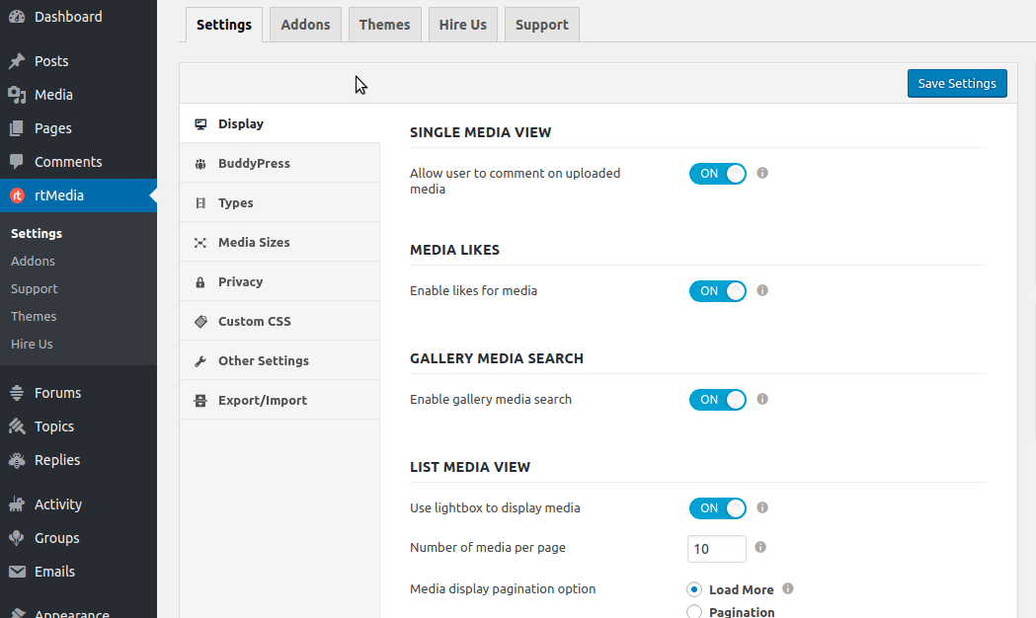
Task: Switch to the Addons tab
Action: [305, 25]
